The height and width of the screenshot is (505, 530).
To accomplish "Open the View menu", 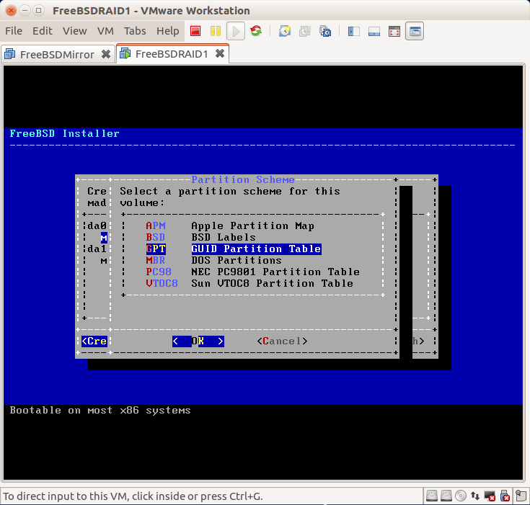I will pos(75,31).
